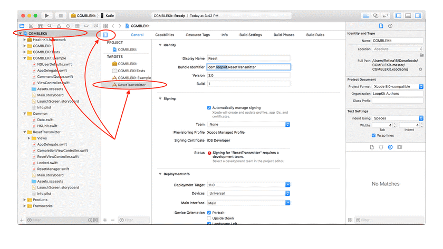
Task: Open the File Template library
Action: pyautogui.click(x=372, y=147)
